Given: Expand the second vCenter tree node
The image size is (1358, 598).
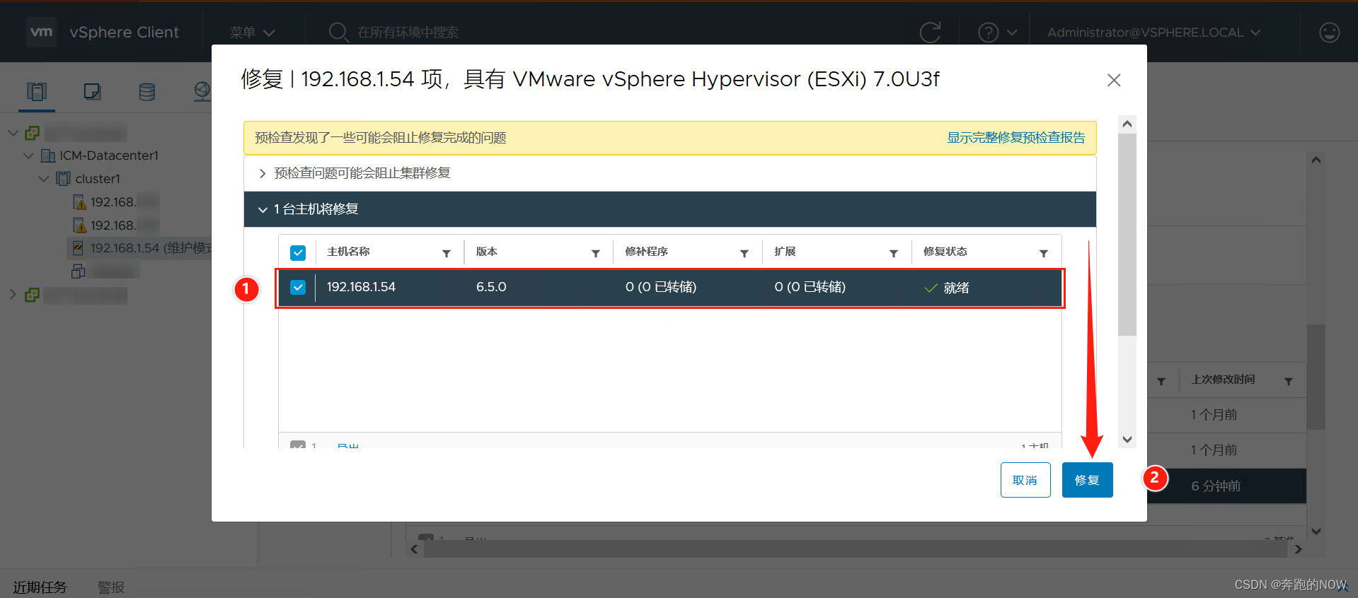Looking at the screenshot, I should coord(13,294).
